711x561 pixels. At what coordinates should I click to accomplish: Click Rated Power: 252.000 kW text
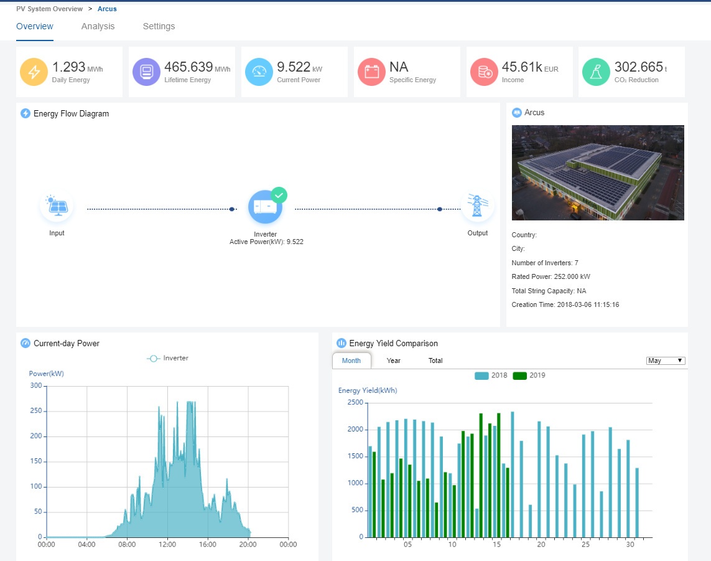click(x=551, y=276)
